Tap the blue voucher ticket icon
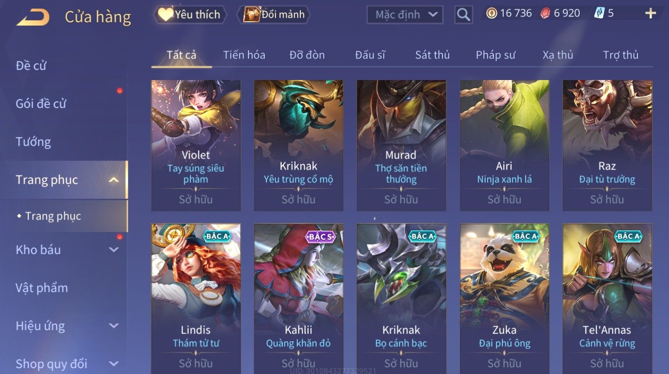Screen dimensions: 669x374 pos(599,13)
